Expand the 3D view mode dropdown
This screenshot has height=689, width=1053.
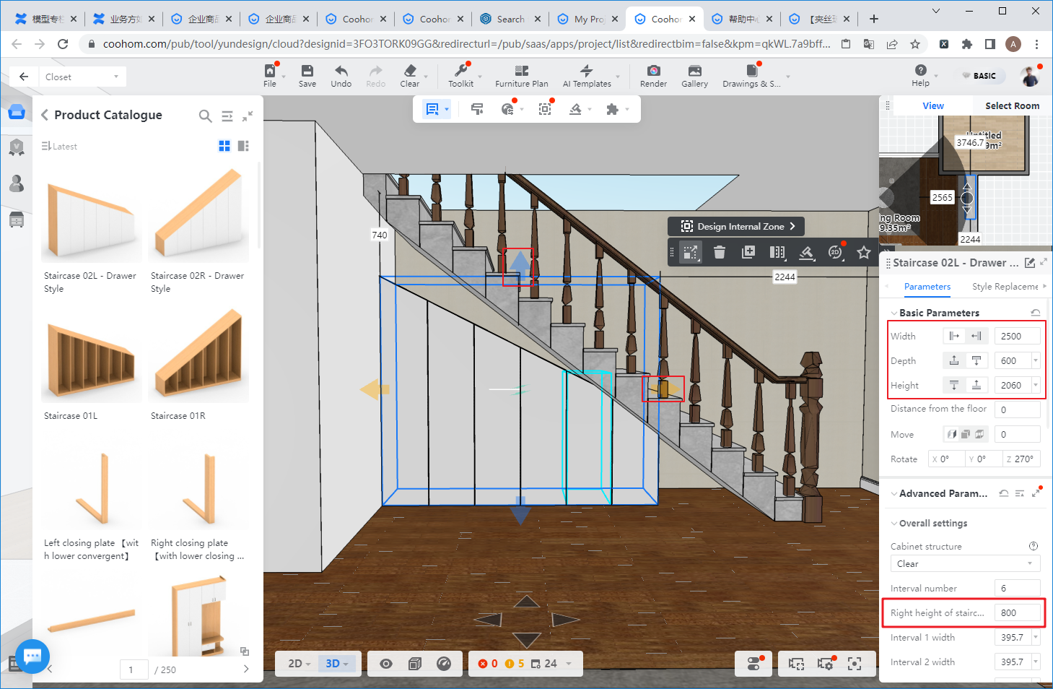pyautogui.click(x=337, y=664)
